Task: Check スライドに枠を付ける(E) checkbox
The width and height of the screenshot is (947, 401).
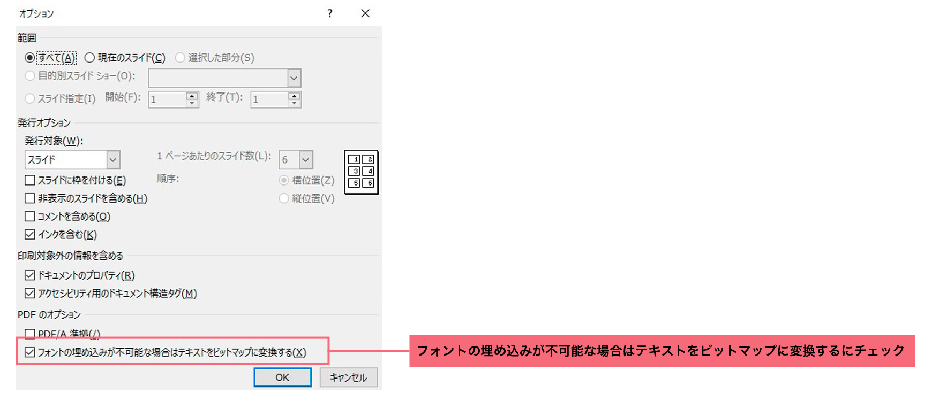Action: click(30, 180)
